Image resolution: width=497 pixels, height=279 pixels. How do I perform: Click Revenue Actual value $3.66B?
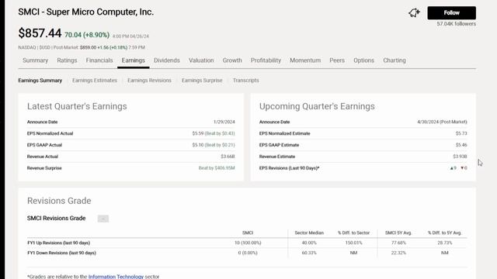coord(228,157)
